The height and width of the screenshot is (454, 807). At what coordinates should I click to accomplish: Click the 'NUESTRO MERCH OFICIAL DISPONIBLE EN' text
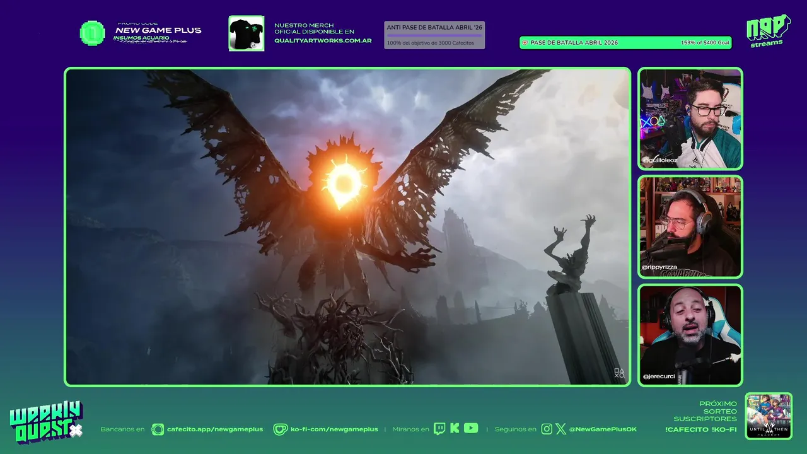pos(314,28)
